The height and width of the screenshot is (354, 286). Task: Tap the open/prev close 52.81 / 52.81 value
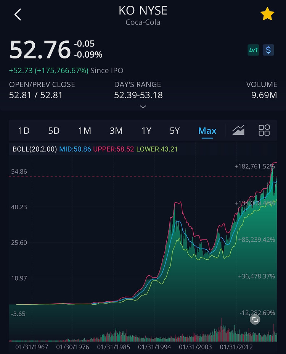(x=35, y=95)
